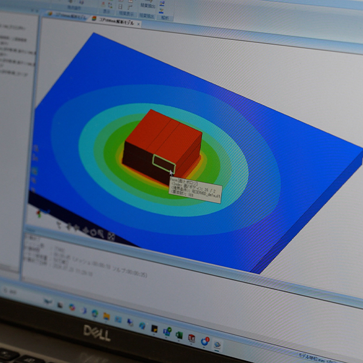Viewport: 363px width, 363px height.
Task: Open the red app icon right of Excel
Action: tap(191, 338)
